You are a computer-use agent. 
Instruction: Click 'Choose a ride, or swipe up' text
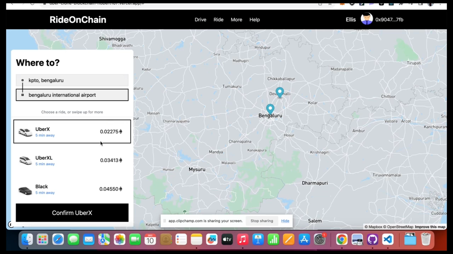pos(72,112)
